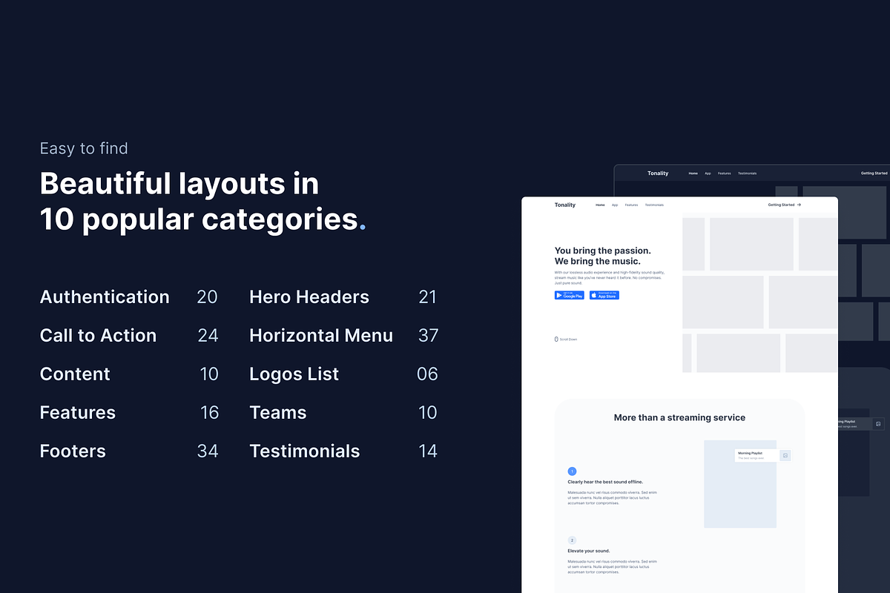Click the 'Features' category in the list

point(78,413)
